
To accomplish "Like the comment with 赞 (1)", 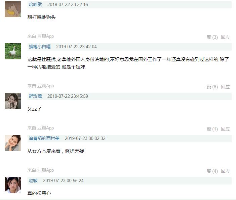I will point(212,129).
